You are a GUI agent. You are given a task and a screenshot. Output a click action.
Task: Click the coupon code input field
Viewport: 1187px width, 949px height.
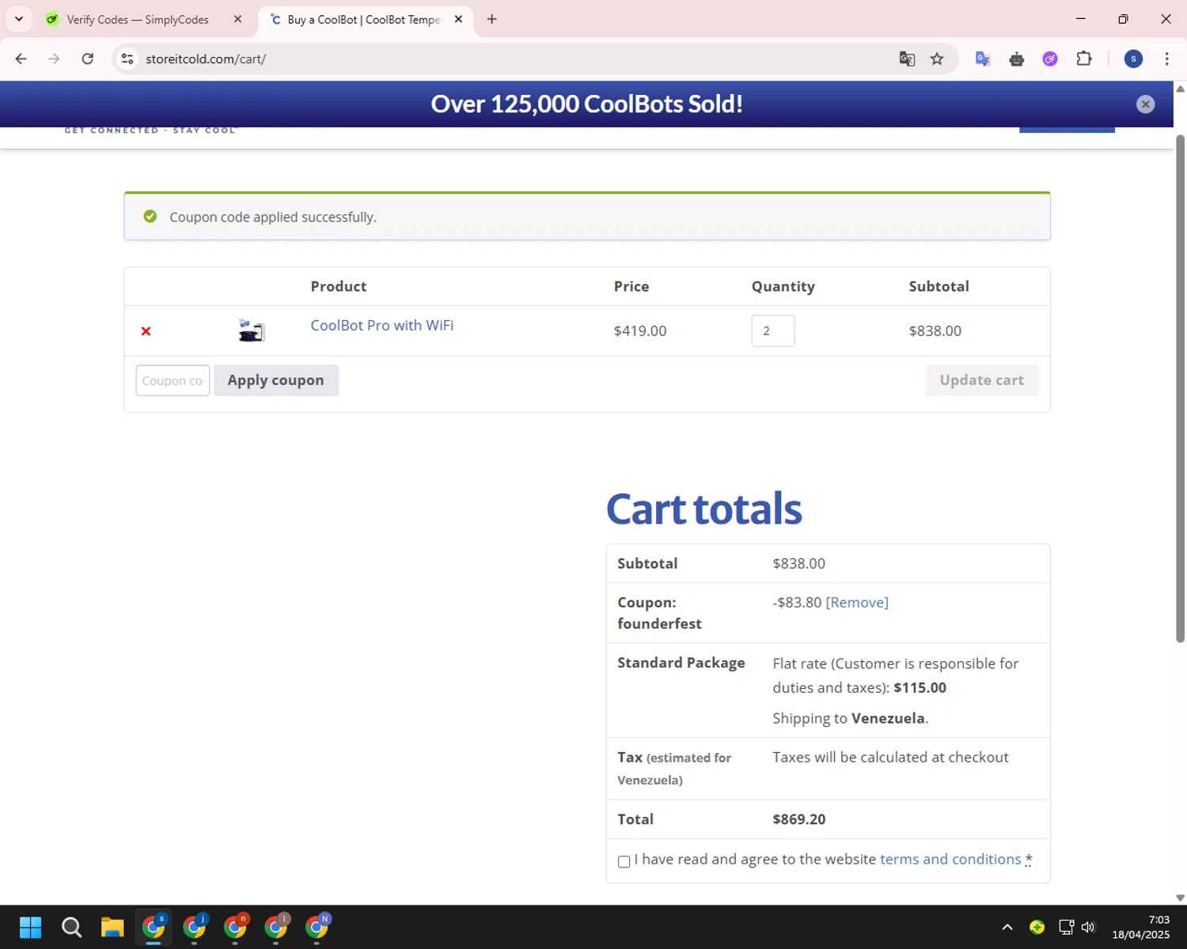click(173, 380)
